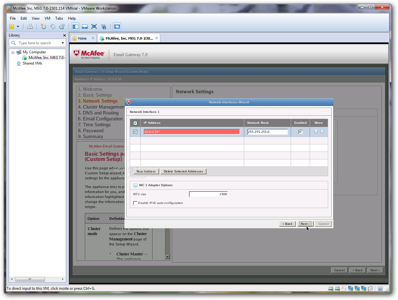Screen dimensions: 398x300
Task: Click the move up arrow for 10.9.0.59
Action: (x=316, y=131)
